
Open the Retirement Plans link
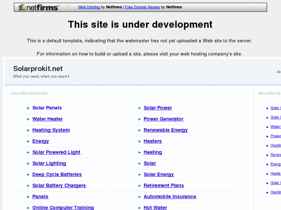164,185
